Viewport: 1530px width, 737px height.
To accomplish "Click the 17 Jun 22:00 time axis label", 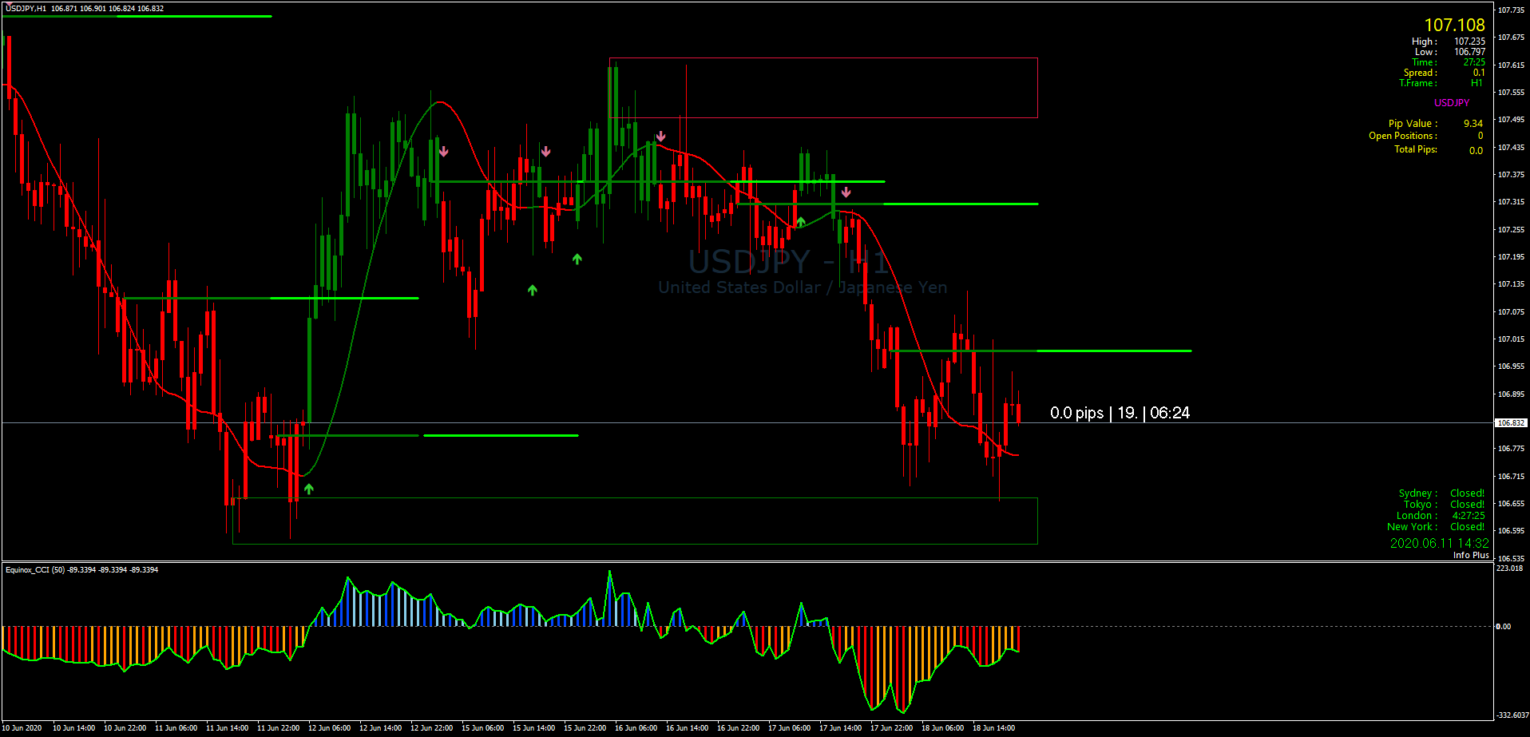I will (x=891, y=728).
